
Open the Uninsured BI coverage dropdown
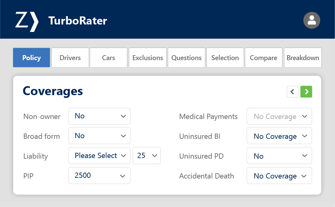(x=279, y=136)
